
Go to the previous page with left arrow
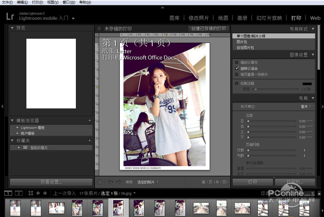click(x=111, y=182)
